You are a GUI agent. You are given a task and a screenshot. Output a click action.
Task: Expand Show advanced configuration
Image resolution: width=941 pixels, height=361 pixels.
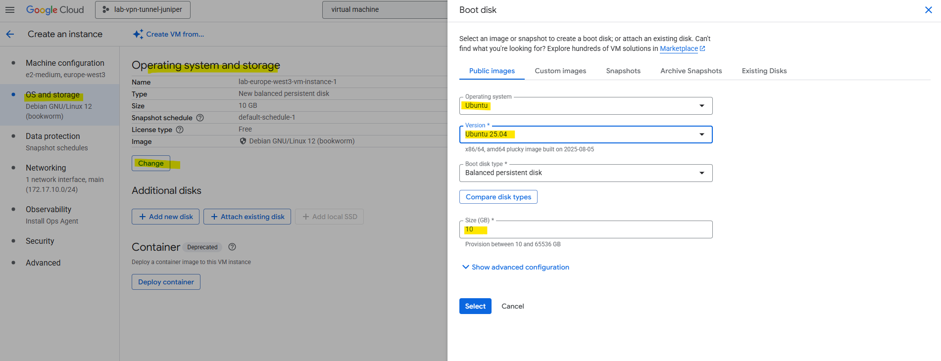[515, 267]
